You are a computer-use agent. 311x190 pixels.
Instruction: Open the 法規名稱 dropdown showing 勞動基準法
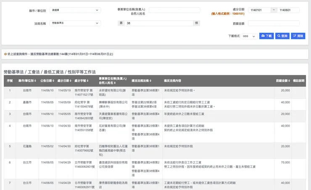(75, 23)
